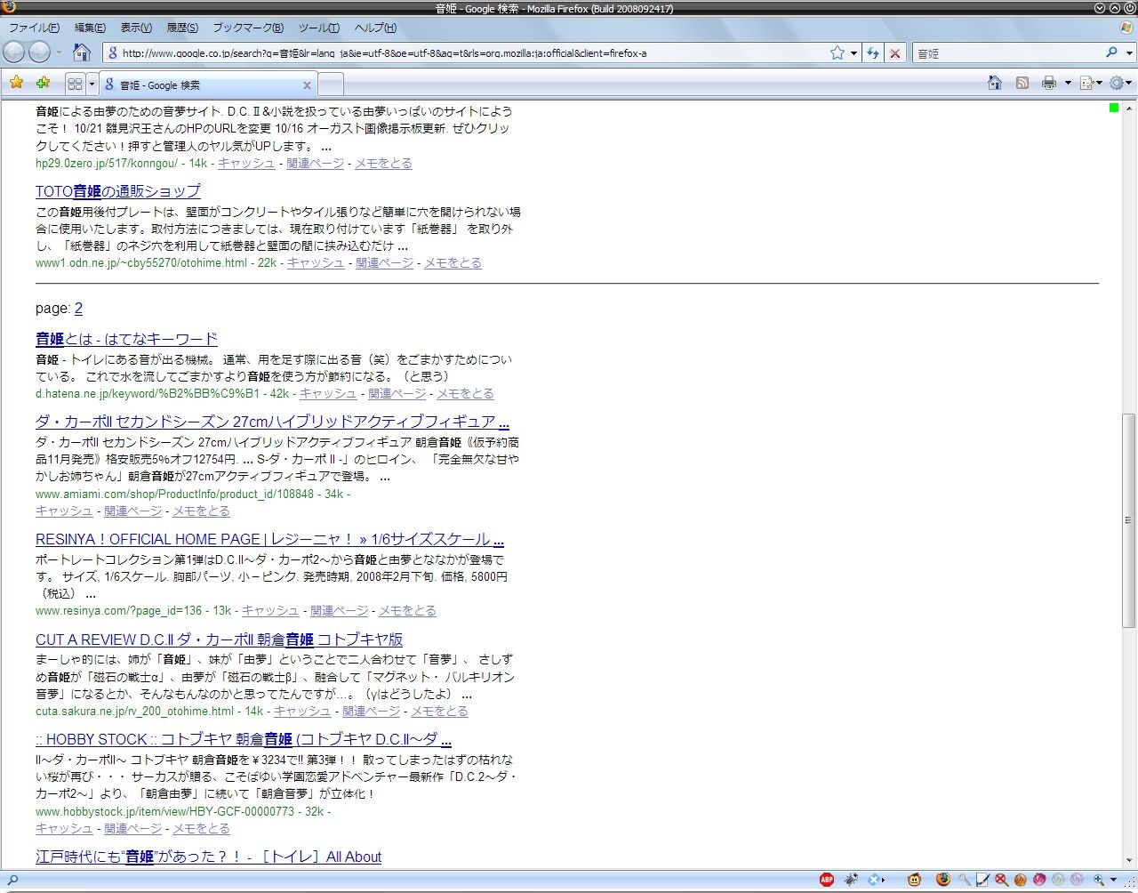This screenshot has height=893, width=1138.
Task: Click the home icon on the tab bar right
Action: pos(995,83)
